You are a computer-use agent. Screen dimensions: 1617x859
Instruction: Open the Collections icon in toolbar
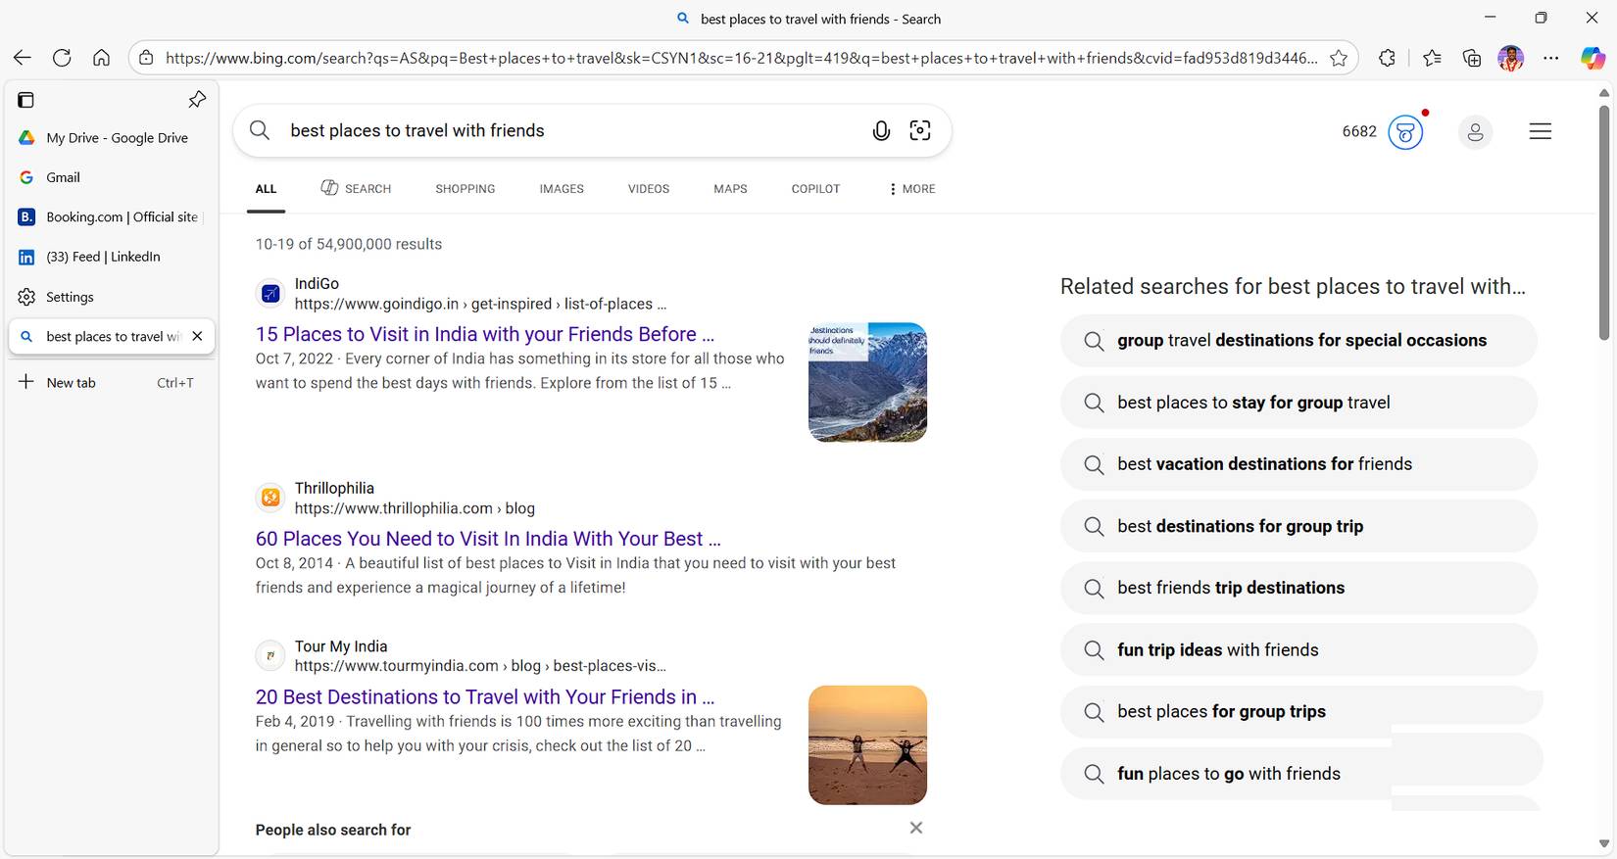1471,58
